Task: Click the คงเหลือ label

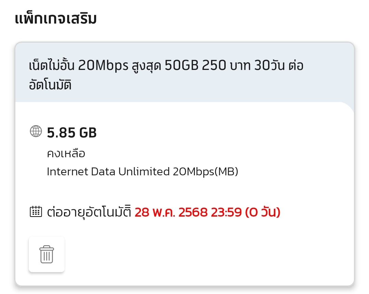Action: pos(66,154)
